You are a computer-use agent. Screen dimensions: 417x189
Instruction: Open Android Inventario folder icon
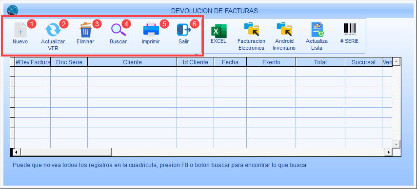coord(284,29)
